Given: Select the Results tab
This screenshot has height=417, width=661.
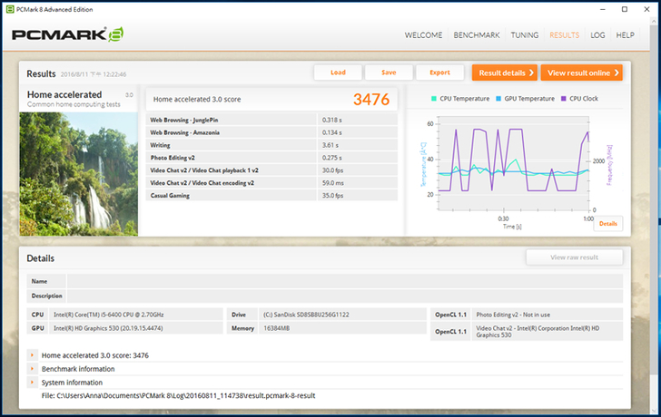Looking at the screenshot, I should [564, 35].
